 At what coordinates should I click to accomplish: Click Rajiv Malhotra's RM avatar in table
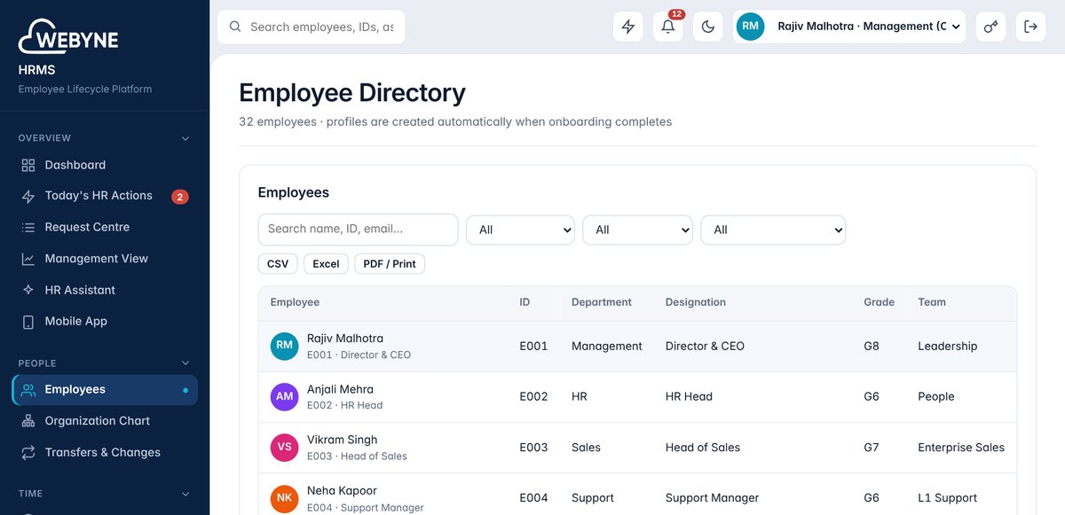click(285, 346)
